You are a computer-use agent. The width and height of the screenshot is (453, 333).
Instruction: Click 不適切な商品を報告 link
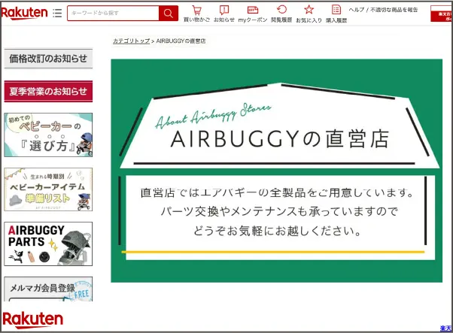pyautogui.click(x=394, y=10)
